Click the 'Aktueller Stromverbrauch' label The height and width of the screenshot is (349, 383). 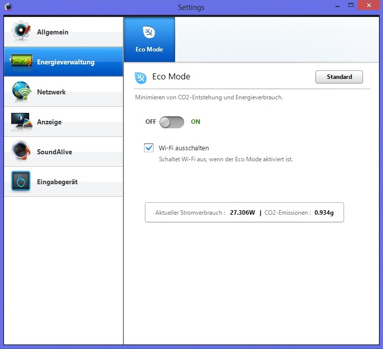pyautogui.click(x=190, y=212)
